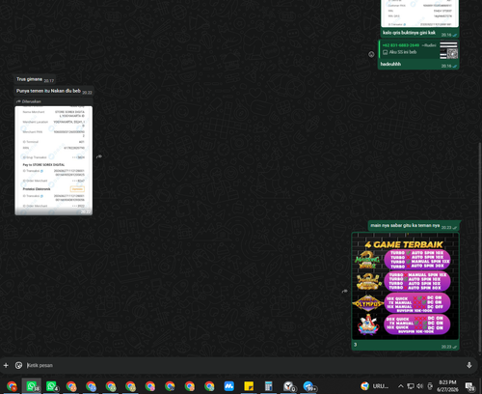Viewport: 482px width, 394px height.
Task: Open the forwarded receipt image 'Pay to STORE'
Action: 54,160
